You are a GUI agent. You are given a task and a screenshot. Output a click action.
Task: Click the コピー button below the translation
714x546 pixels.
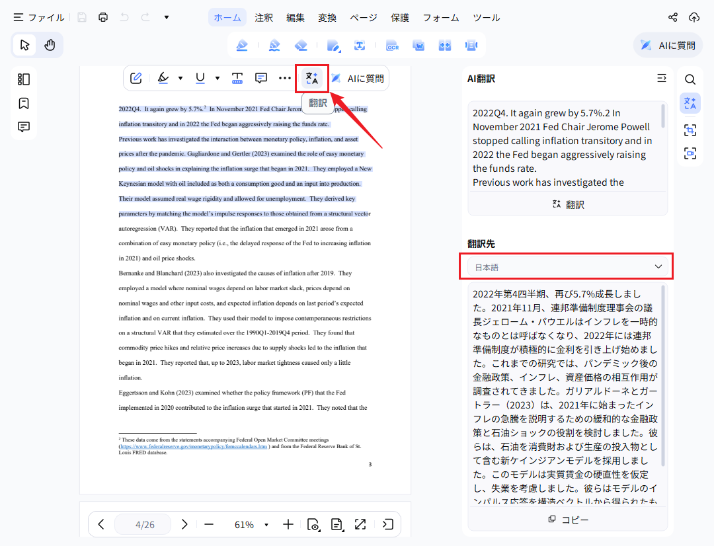point(568,520)
